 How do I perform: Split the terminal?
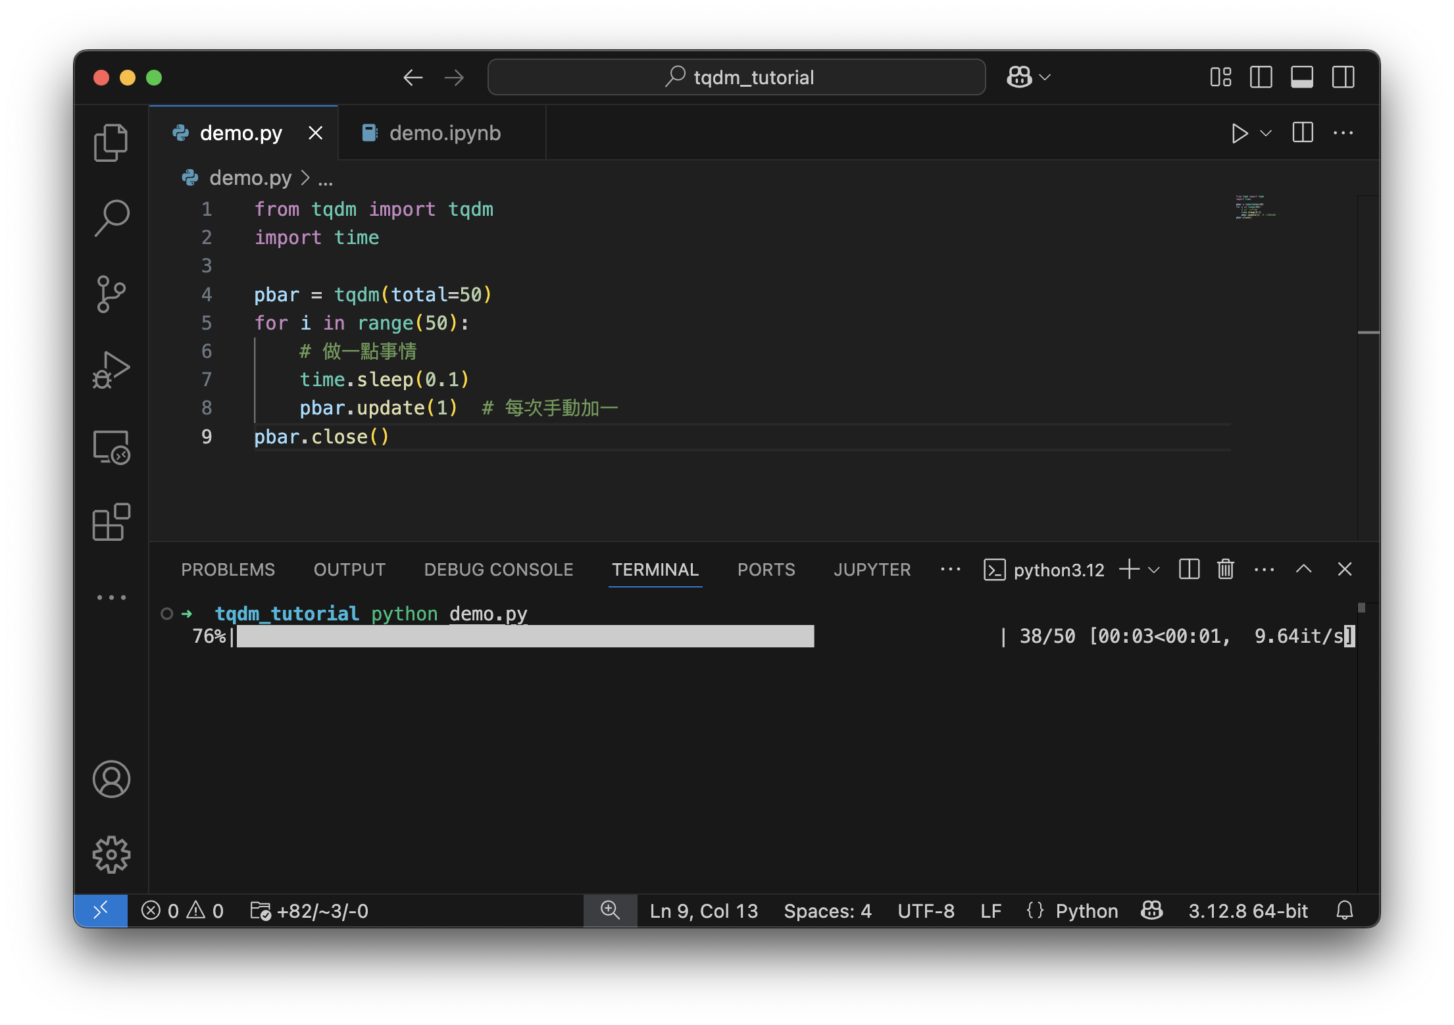[1190, 569]
